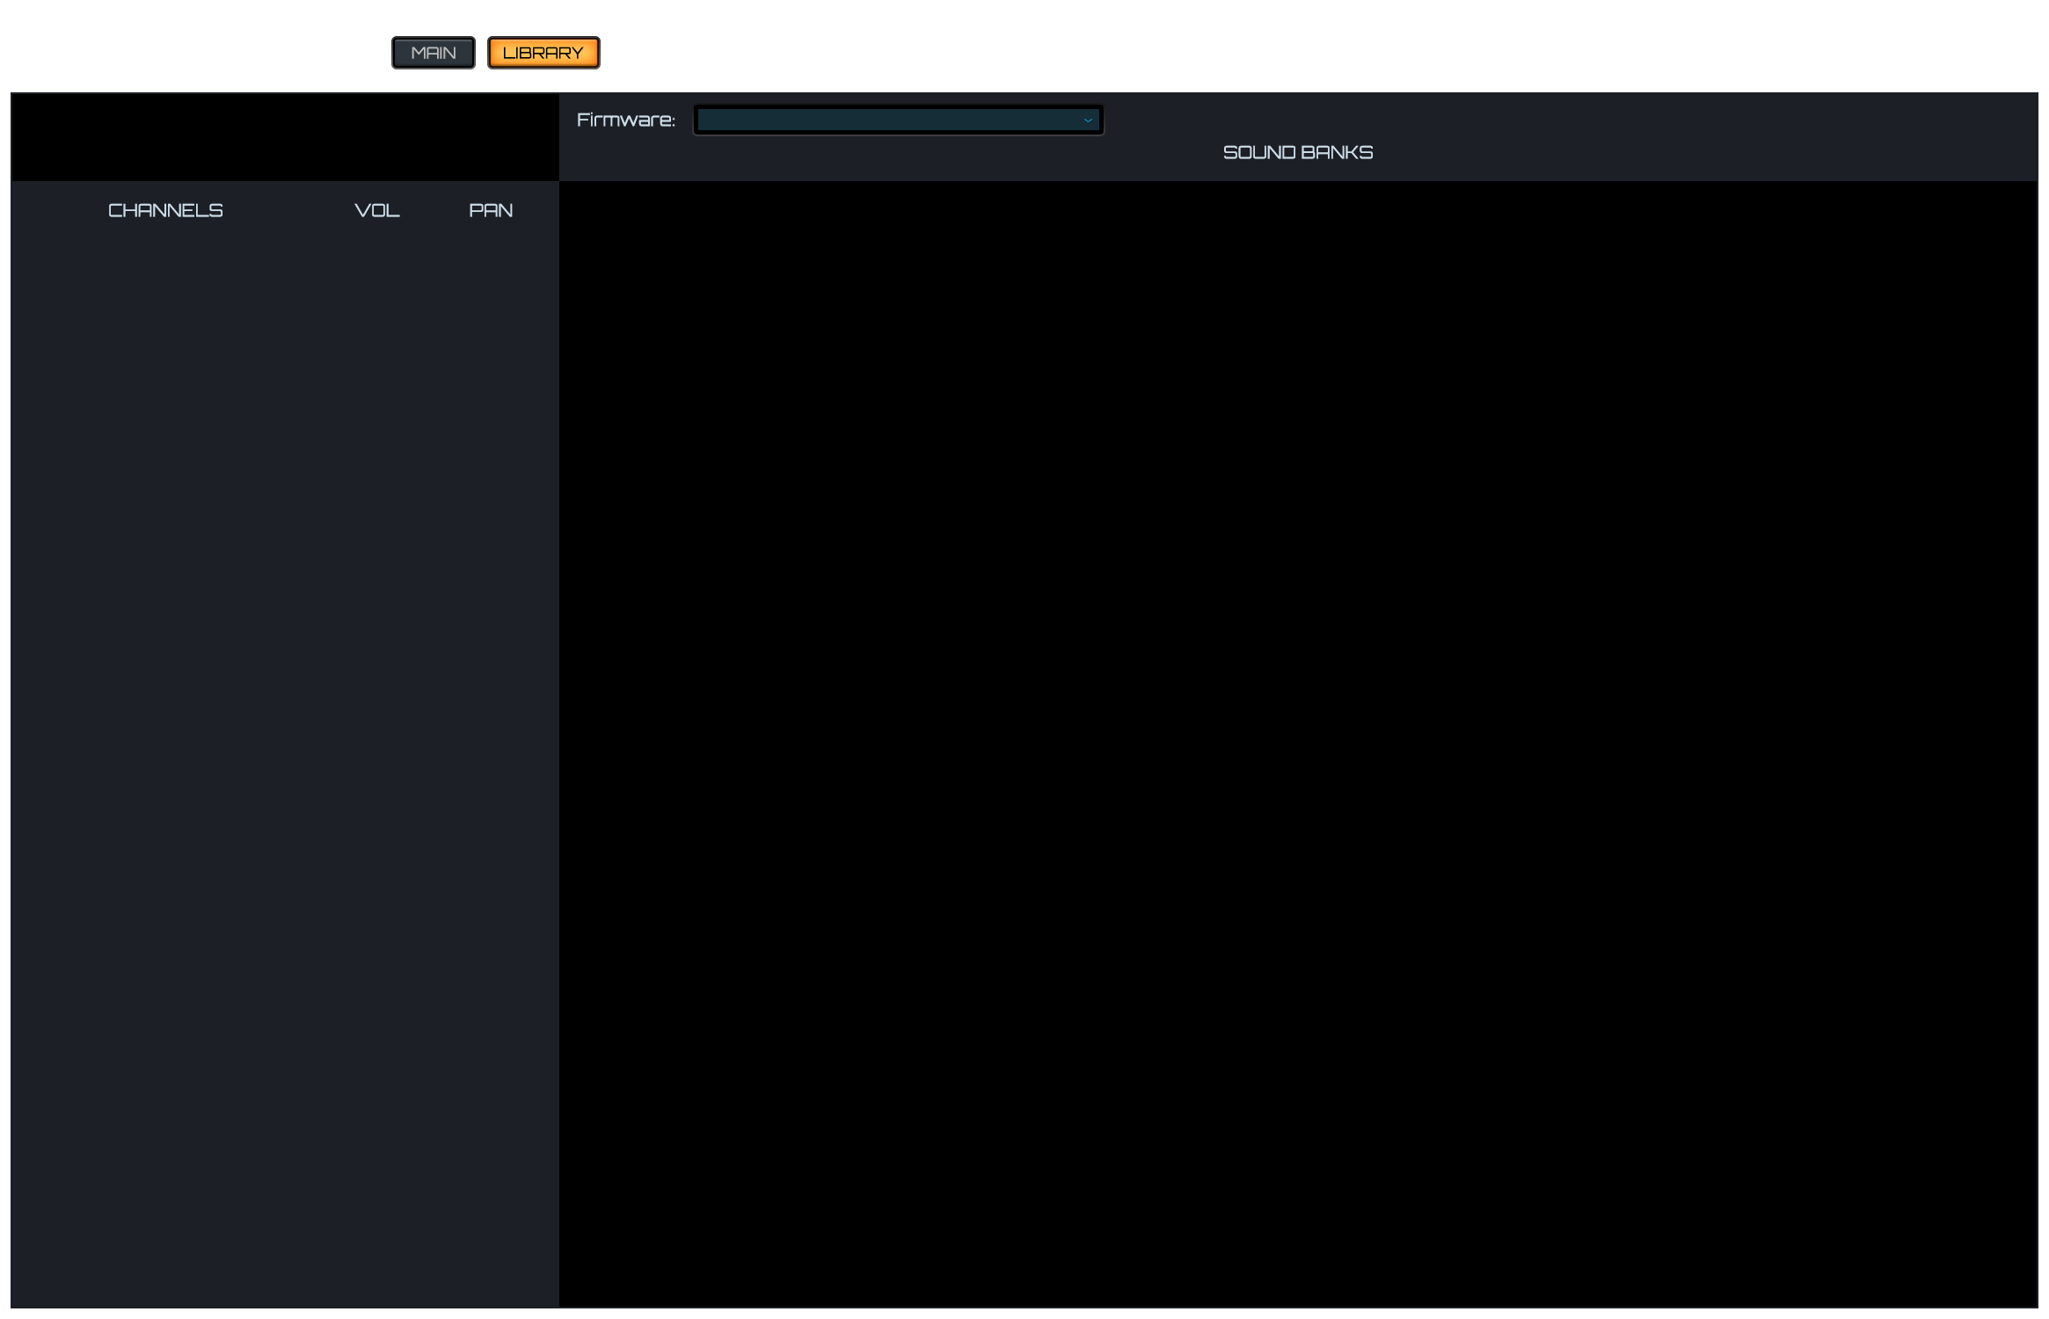
Task: Click the VOL column header
Action: (x=377, y=210)
